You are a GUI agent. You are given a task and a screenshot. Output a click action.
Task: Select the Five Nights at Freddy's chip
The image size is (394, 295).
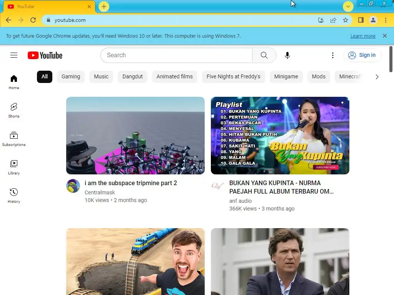coord(234,77)
